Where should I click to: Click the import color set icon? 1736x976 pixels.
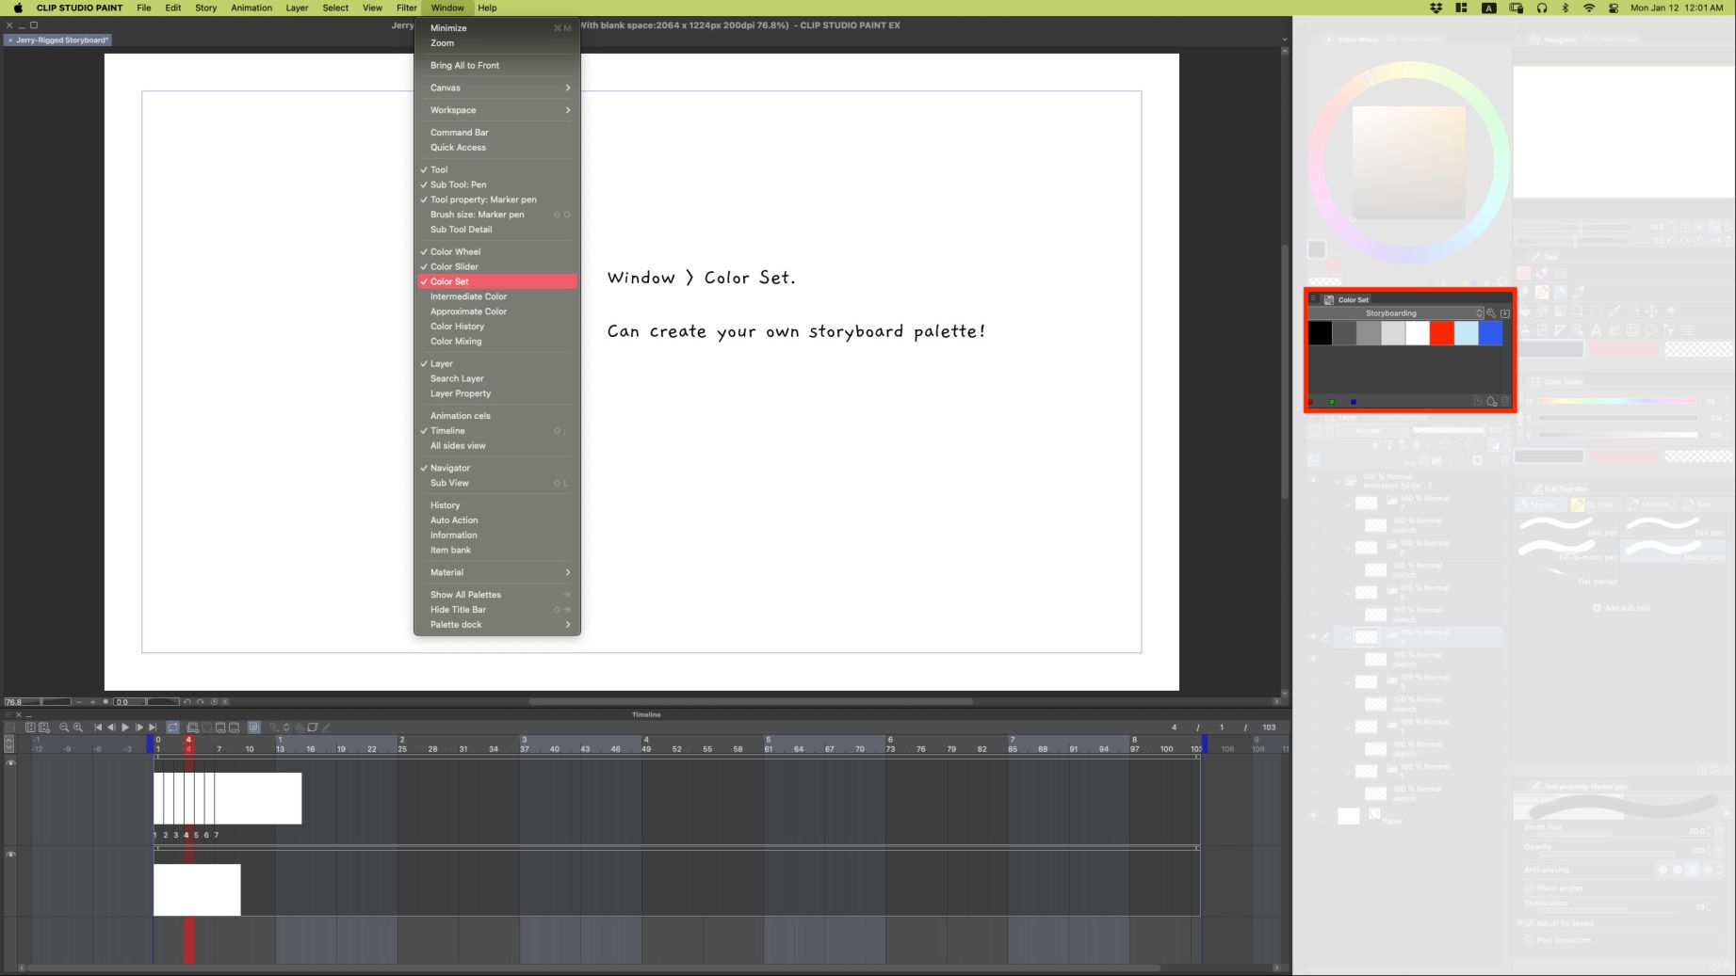pos(1505,313)
